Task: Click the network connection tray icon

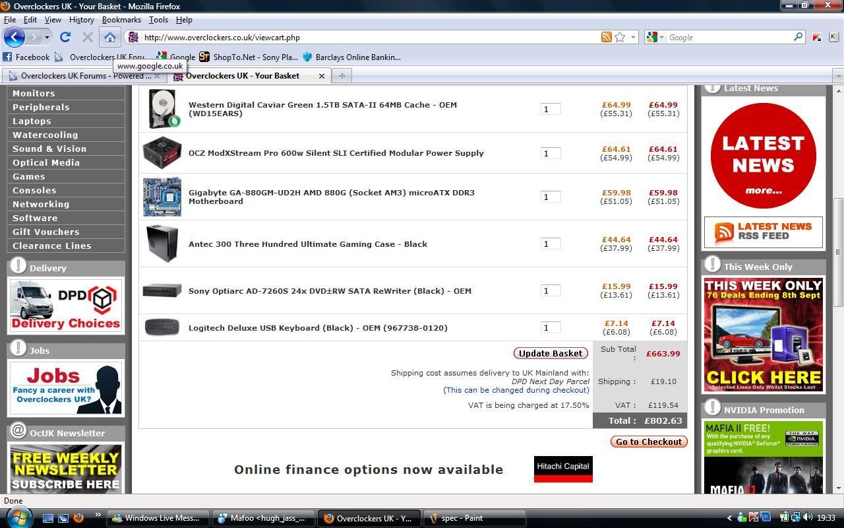Action: click(796, 518)
